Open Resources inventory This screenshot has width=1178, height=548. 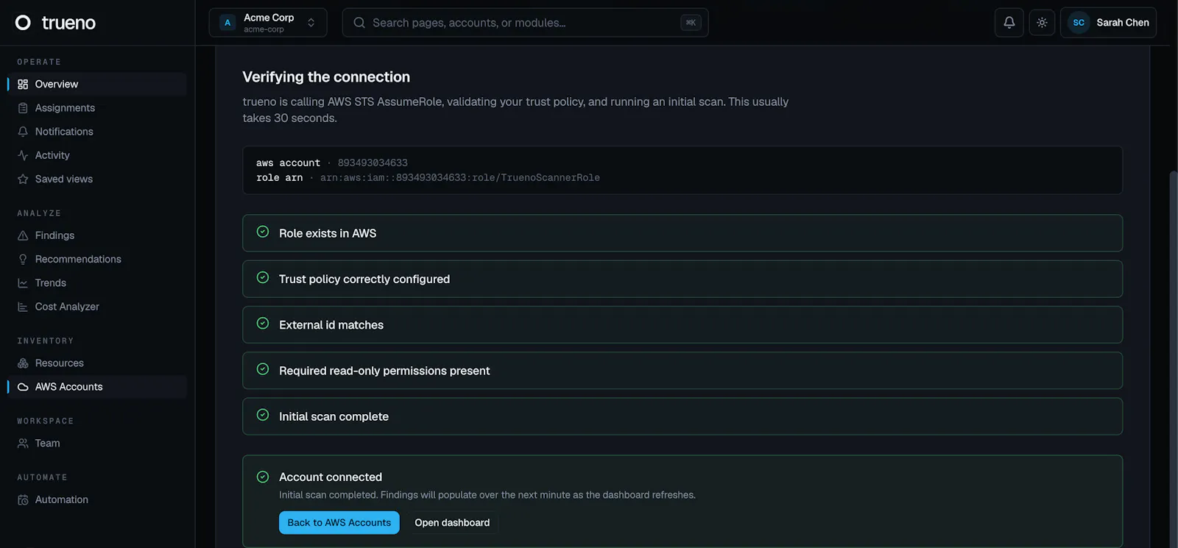[97, 363]
